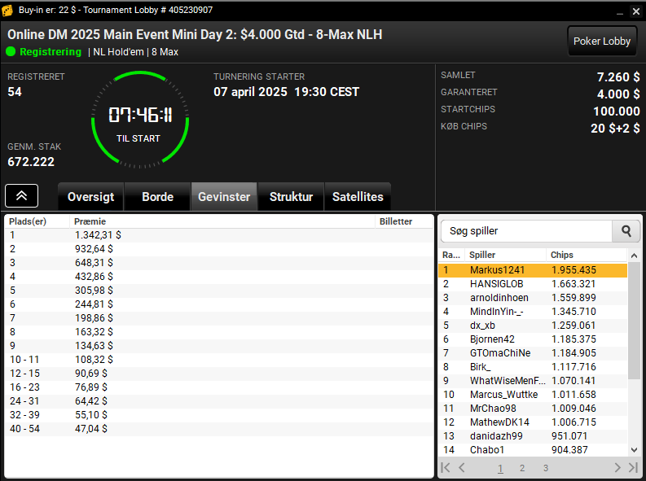The height and width of the screenshot is (481, 646).
Task: Go to previous player page arrow
Action: pyautogui.click(x=462, y=468)
